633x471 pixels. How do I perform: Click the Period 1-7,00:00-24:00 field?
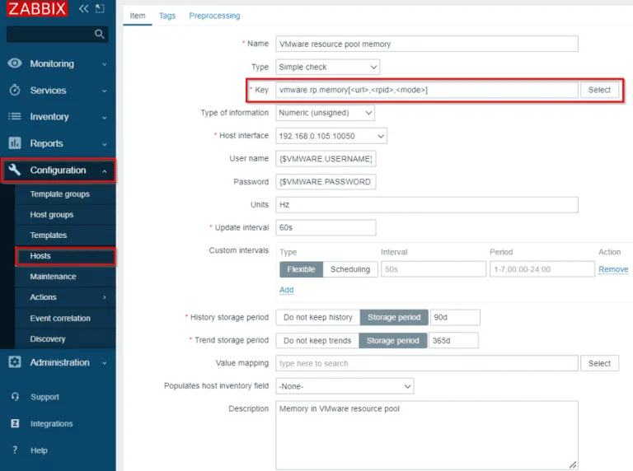[x=542, y=269]
